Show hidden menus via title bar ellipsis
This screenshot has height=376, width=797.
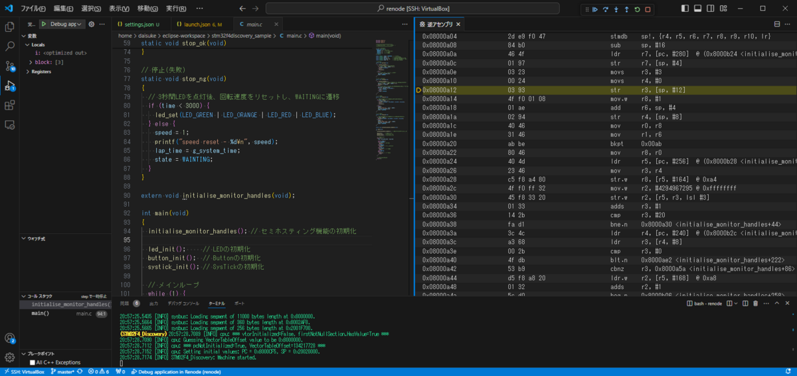(x=200, y=9)
